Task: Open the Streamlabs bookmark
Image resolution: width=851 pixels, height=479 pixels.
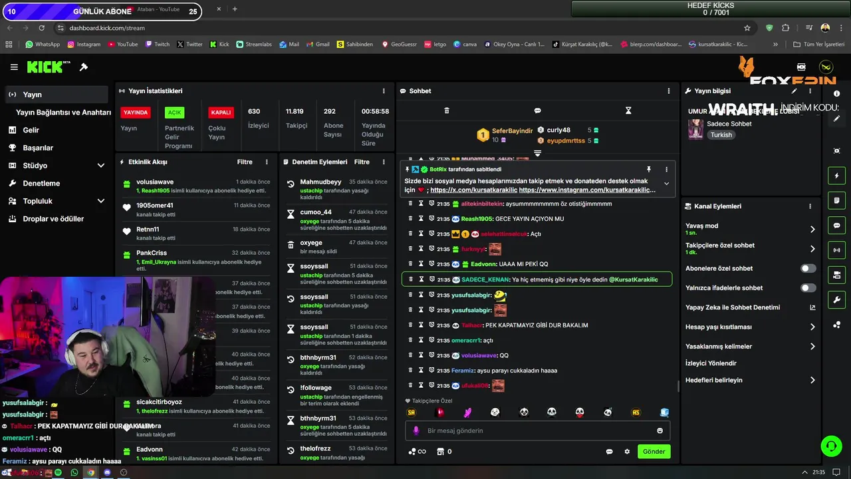Action: (x=254, y=45)
